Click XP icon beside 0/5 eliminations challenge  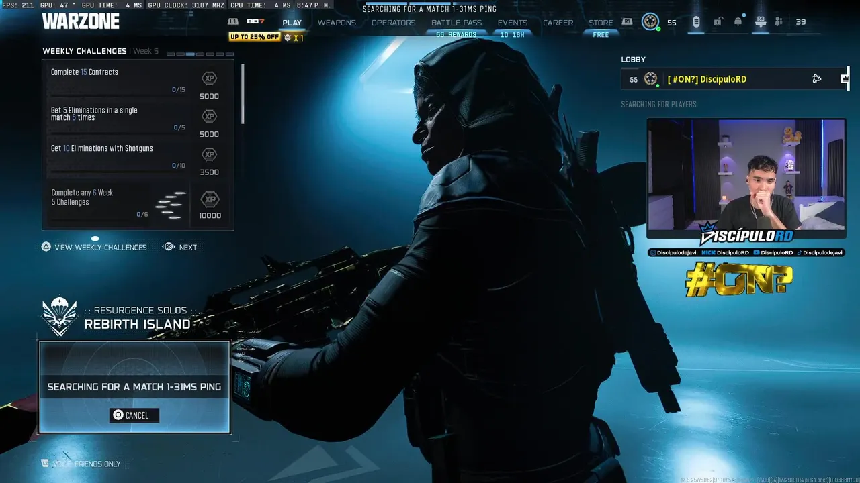pos(210,117)
